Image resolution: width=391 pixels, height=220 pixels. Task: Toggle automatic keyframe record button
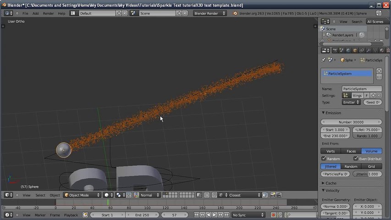click(273, 215)
